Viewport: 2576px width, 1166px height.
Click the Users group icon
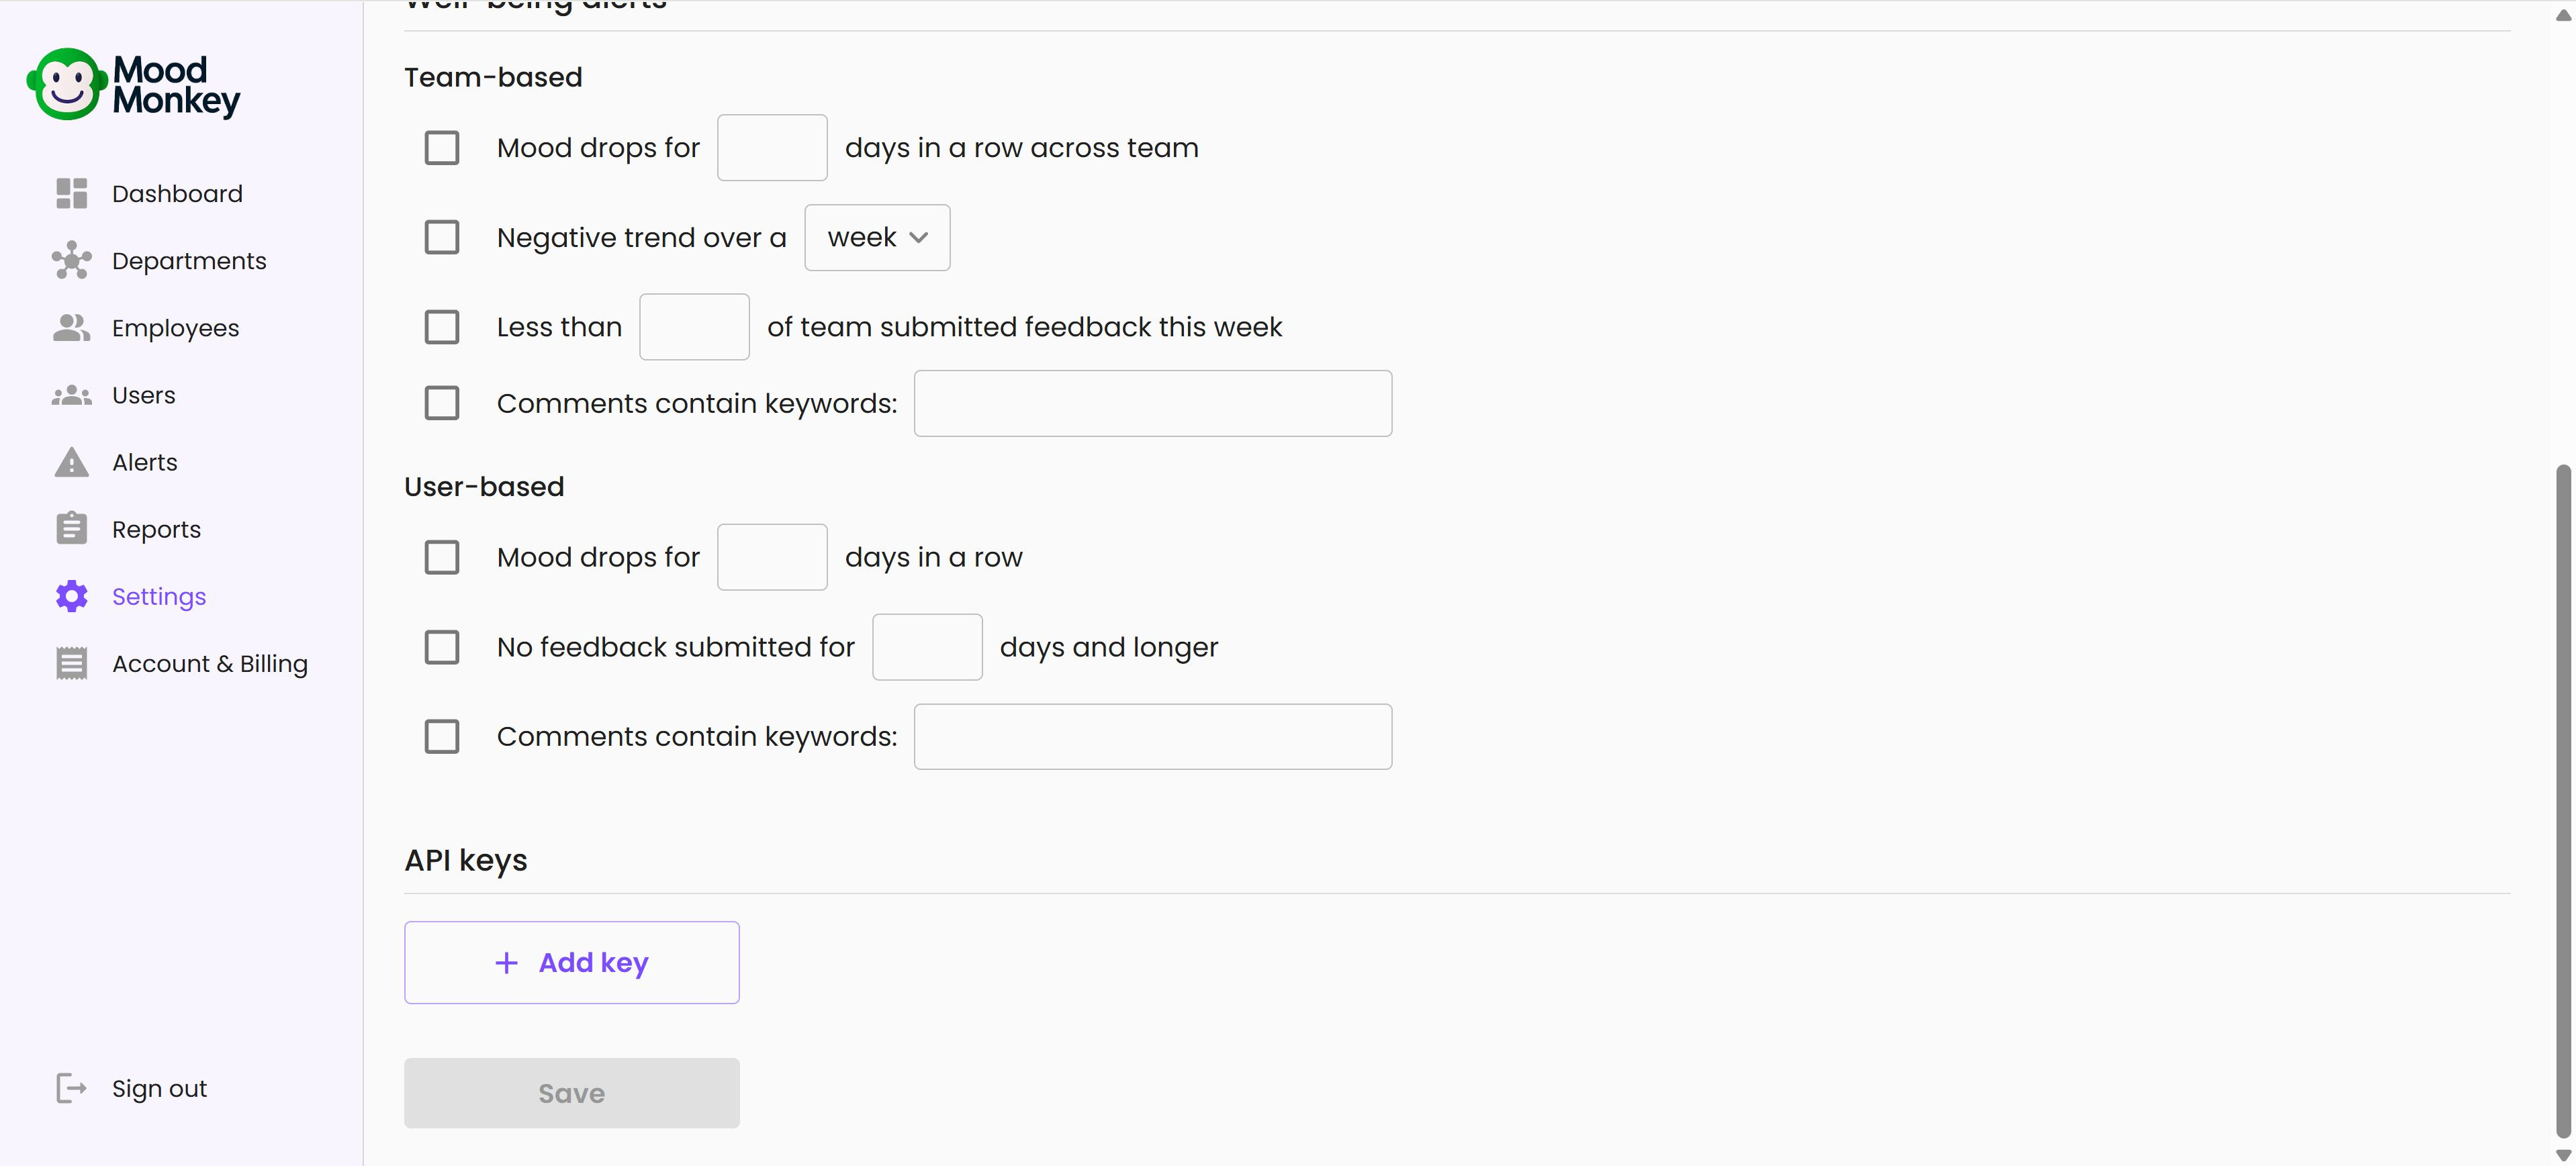pos(71,395)
